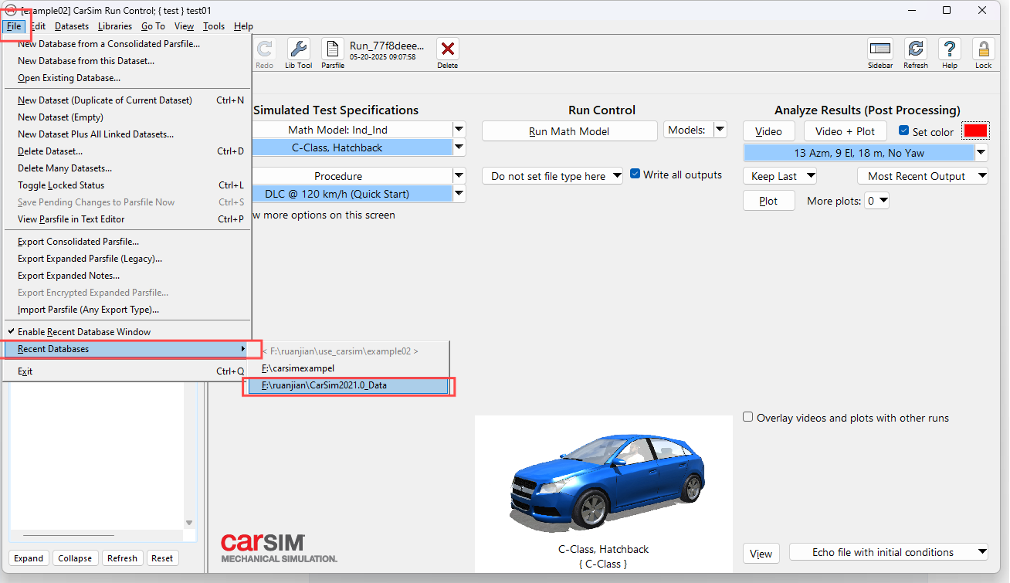Toggle the Set color checkbox

pyautogui.click(x=904, y=131)
